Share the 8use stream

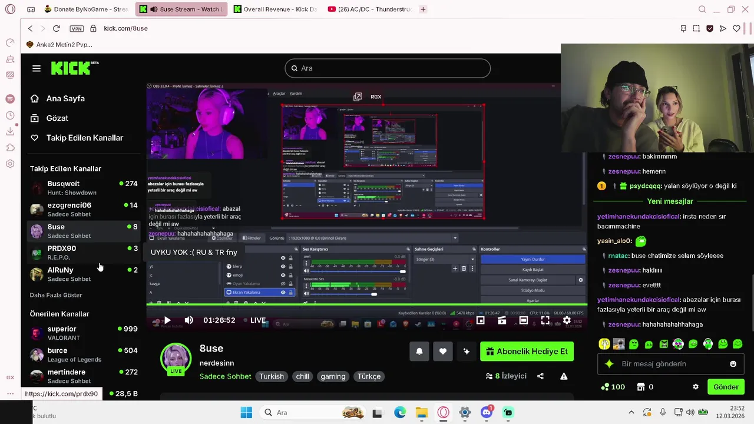pyautogui.click(x=541, y=376)
